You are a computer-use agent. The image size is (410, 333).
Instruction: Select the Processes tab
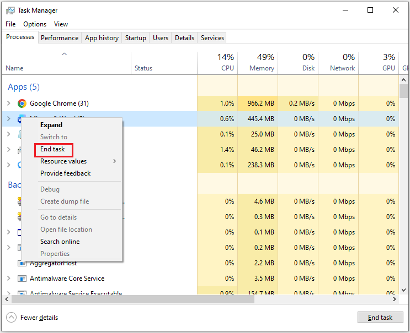coord(20,37)
